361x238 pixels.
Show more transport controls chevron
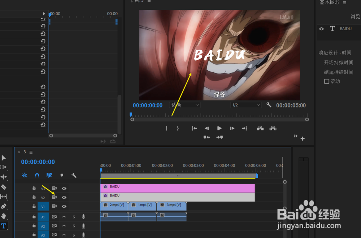(x=295, y=136)
